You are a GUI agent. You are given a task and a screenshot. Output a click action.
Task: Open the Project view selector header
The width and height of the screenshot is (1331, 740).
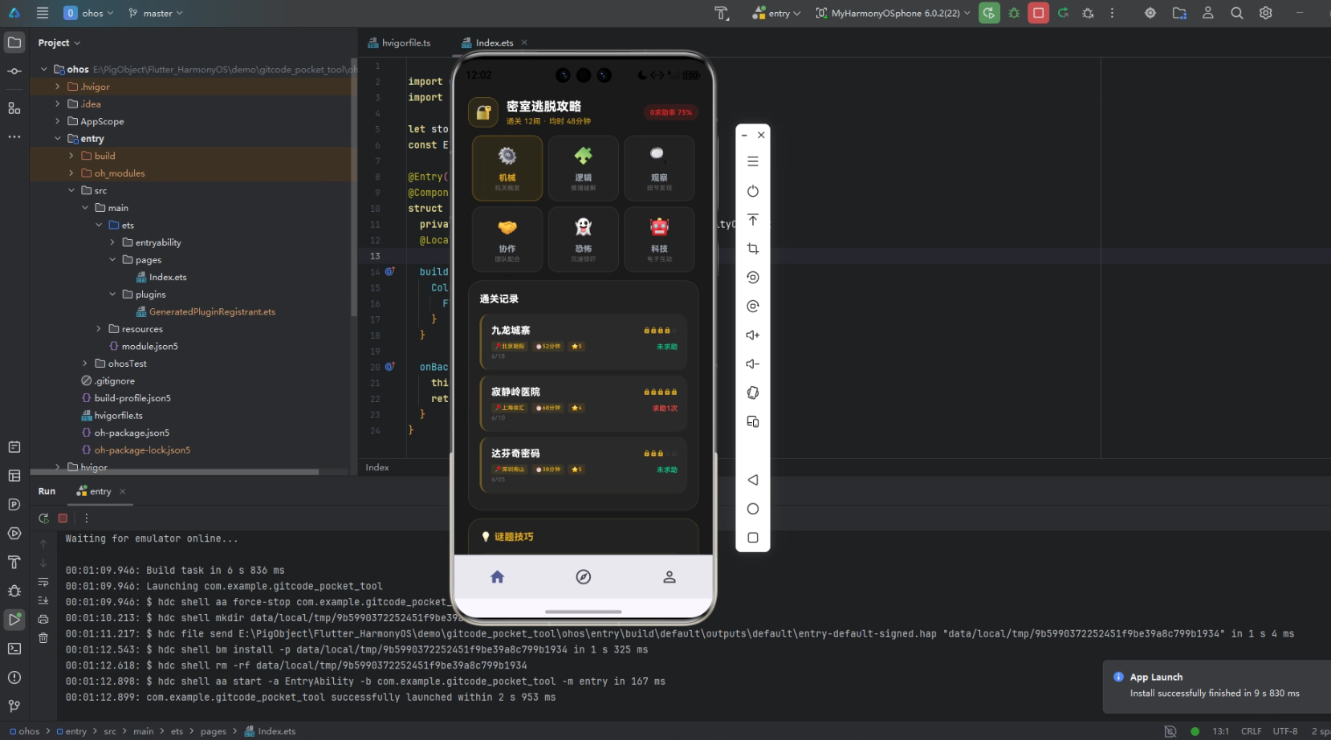click(x=59, y=43)
